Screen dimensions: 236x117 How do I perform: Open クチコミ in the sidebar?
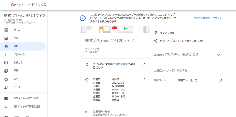point(23,63)
